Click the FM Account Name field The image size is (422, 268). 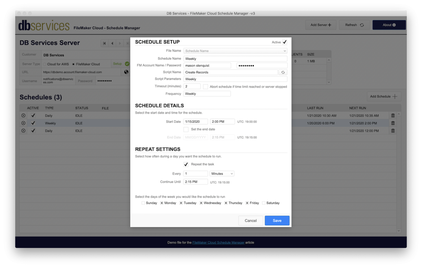click(207, 65)
